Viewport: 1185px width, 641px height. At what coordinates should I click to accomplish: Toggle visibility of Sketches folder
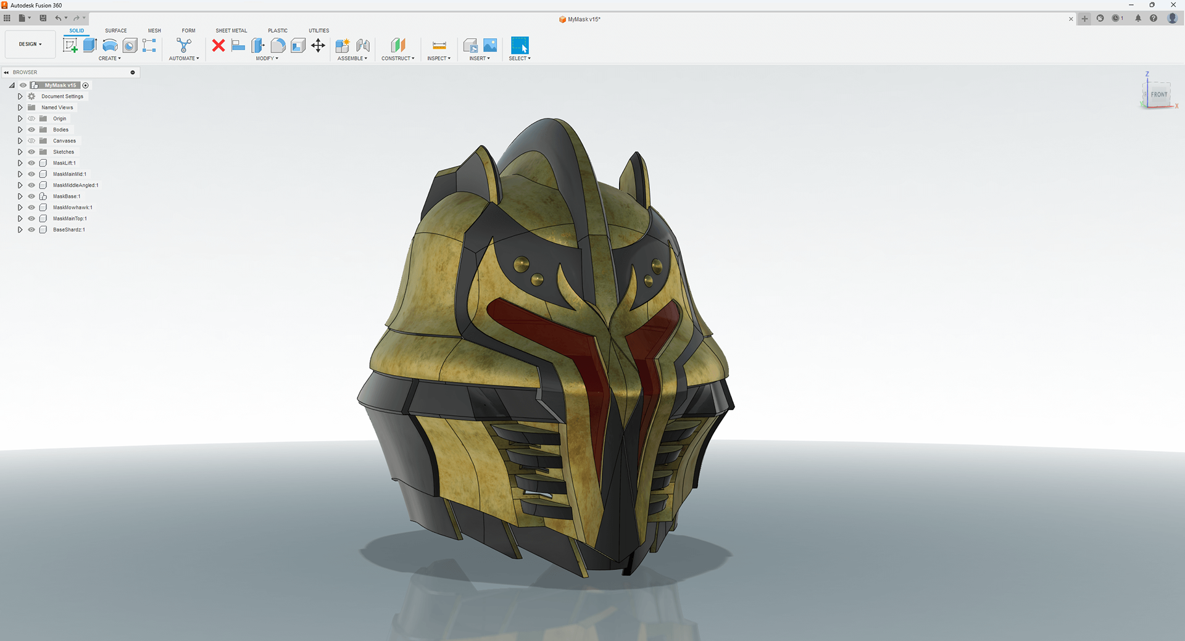point(31,152)
